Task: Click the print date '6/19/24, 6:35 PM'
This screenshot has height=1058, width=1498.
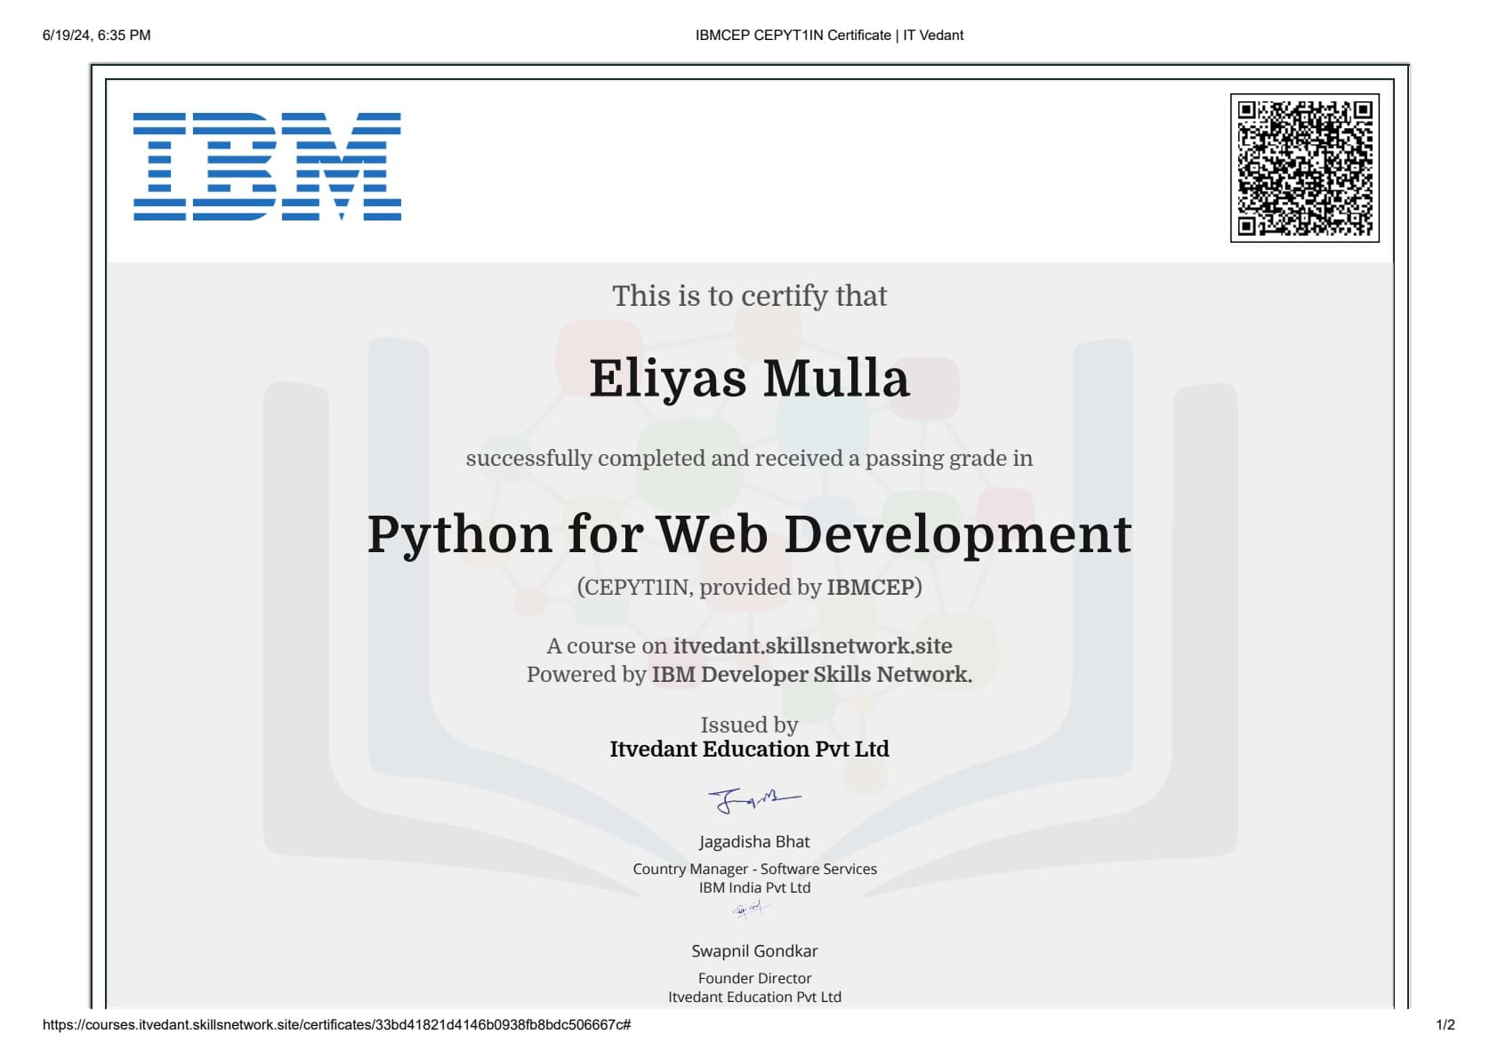Action: click(97, 36)
